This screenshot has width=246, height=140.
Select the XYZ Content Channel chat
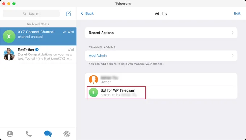point(38,37)
